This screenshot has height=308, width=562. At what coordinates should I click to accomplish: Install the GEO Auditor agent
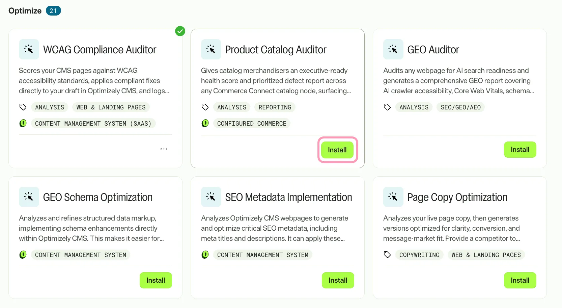coord(520,150)
